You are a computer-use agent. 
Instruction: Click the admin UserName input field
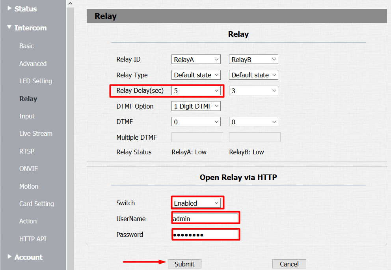coord(205,217)
